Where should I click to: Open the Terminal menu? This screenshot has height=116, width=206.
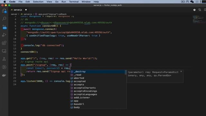point(74,2)
